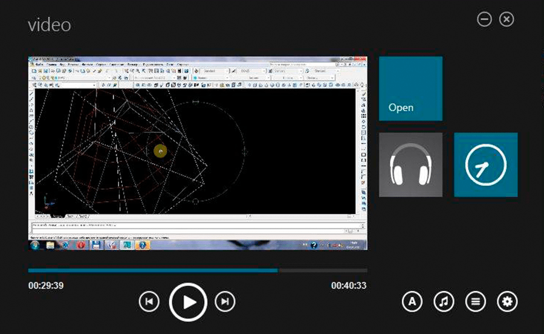Click the circled letter A icon
The image size is (544, 334).
[412, 301]
